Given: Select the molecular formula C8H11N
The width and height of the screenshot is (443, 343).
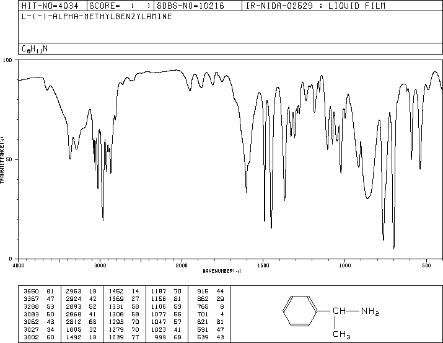Looking at the screenshot, I should 35,49.
